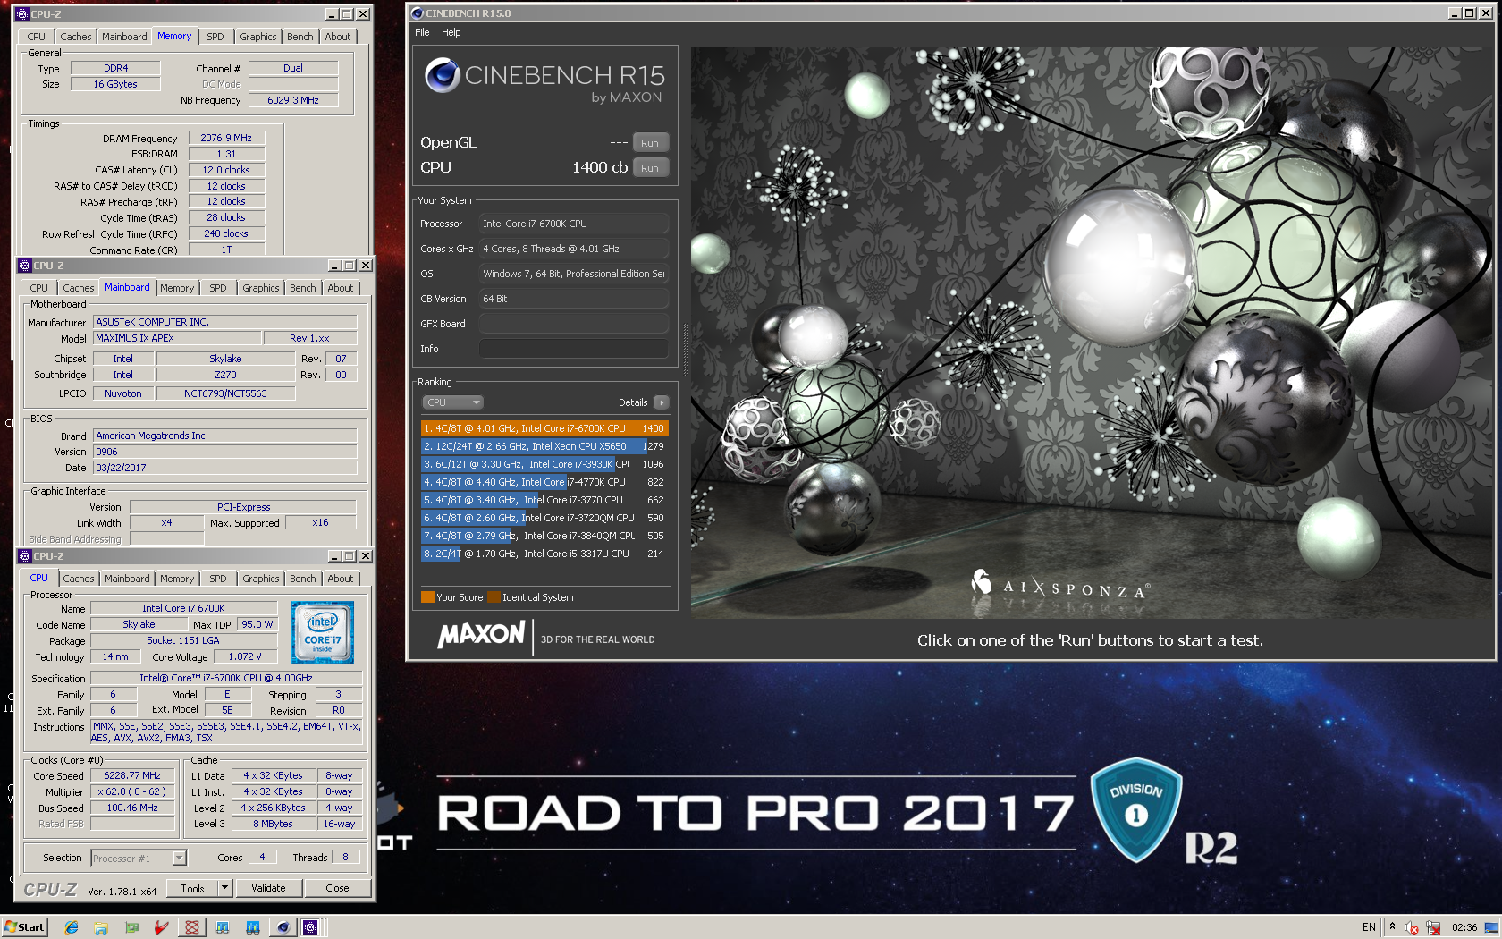1502x939 pixels.
Task: Open About tab in CPU-Z Mainboard window
Action: pos(341,288)
